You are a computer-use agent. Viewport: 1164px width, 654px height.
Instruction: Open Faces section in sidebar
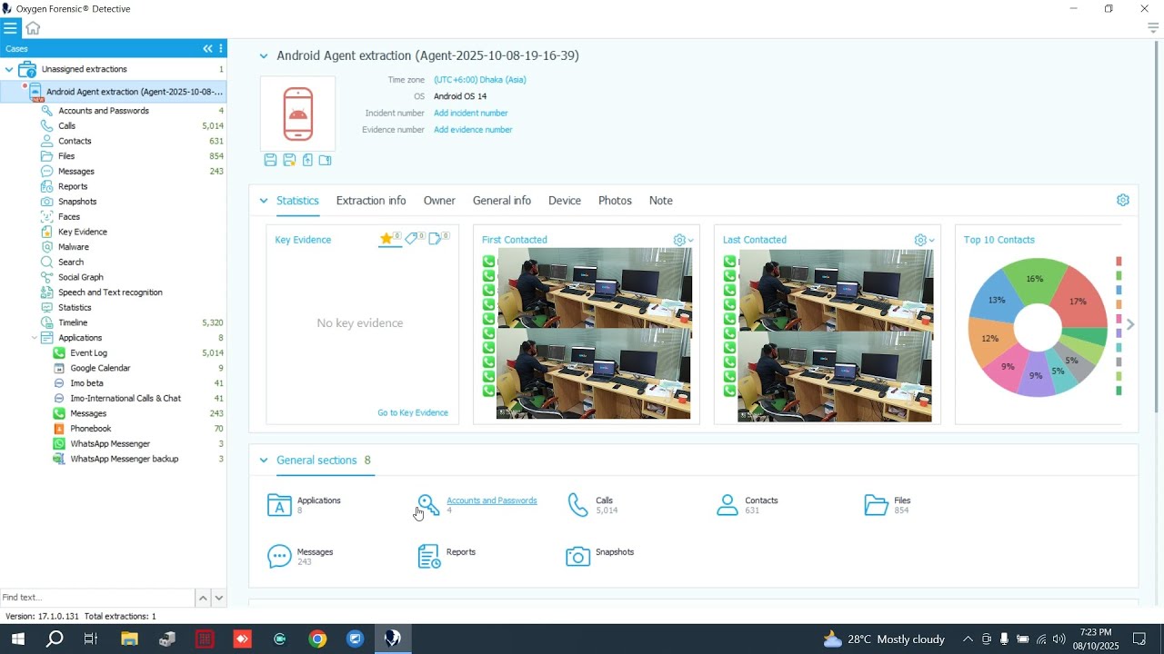[x=69, y=216]
